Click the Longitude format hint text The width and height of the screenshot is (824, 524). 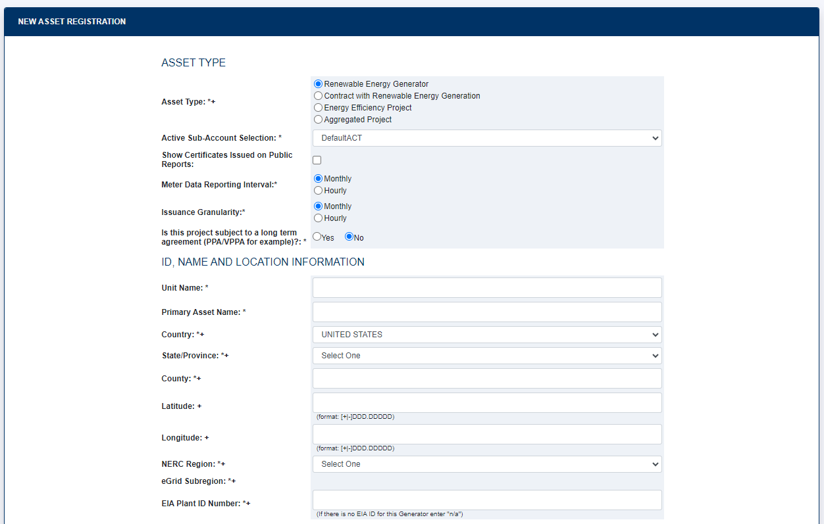[x=355, y=448]
